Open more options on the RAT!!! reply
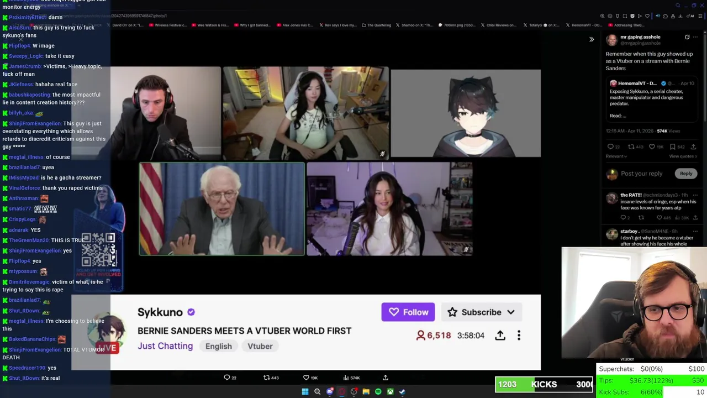Screen dimensions: 707x398 [x=695, y=195]
